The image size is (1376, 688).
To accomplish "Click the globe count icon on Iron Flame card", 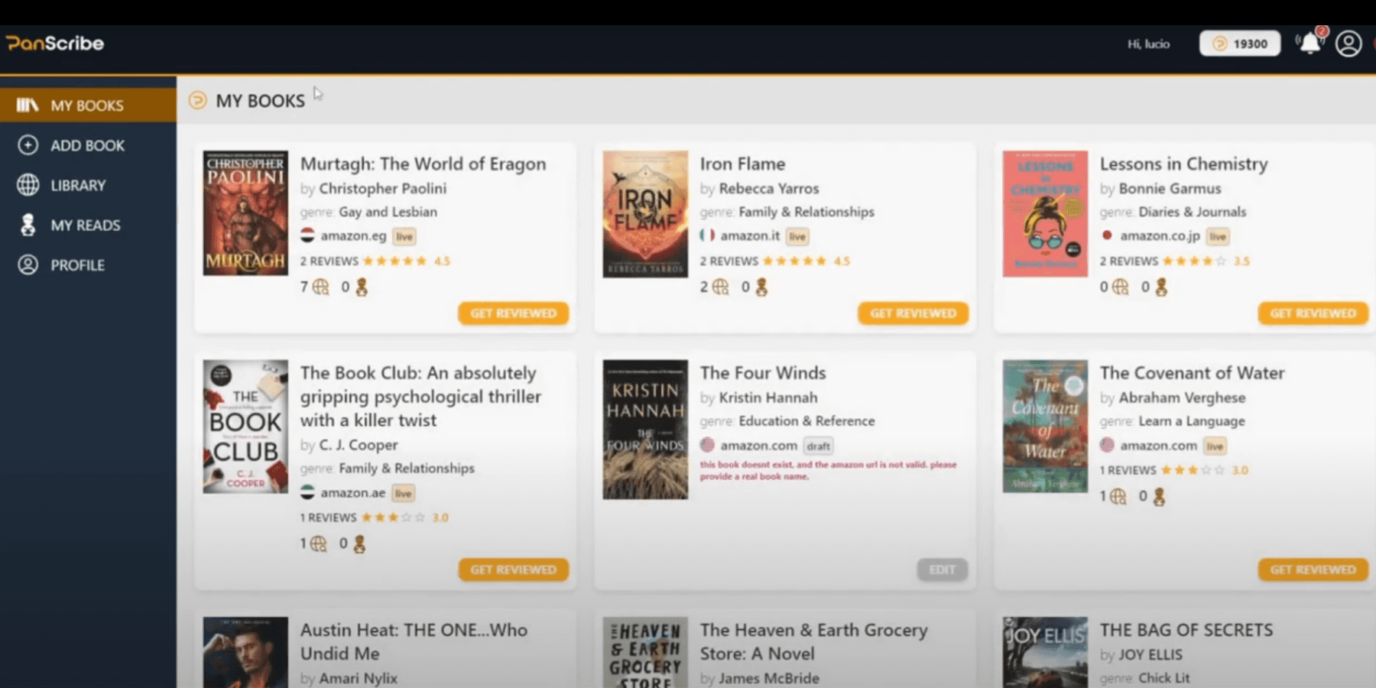I will [721, 287].
